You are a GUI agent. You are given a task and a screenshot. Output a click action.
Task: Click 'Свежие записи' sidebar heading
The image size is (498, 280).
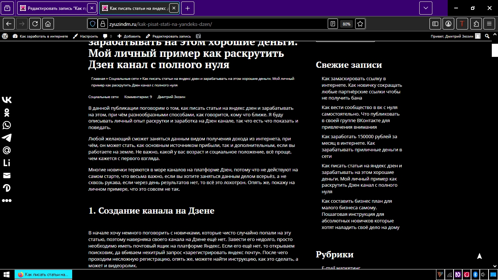[349, 65]
